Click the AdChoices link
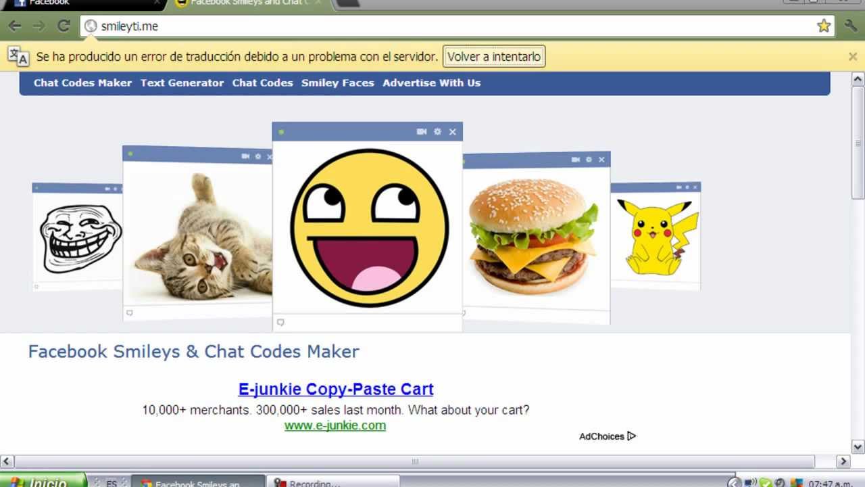865x487 pixels. point(608,436)
